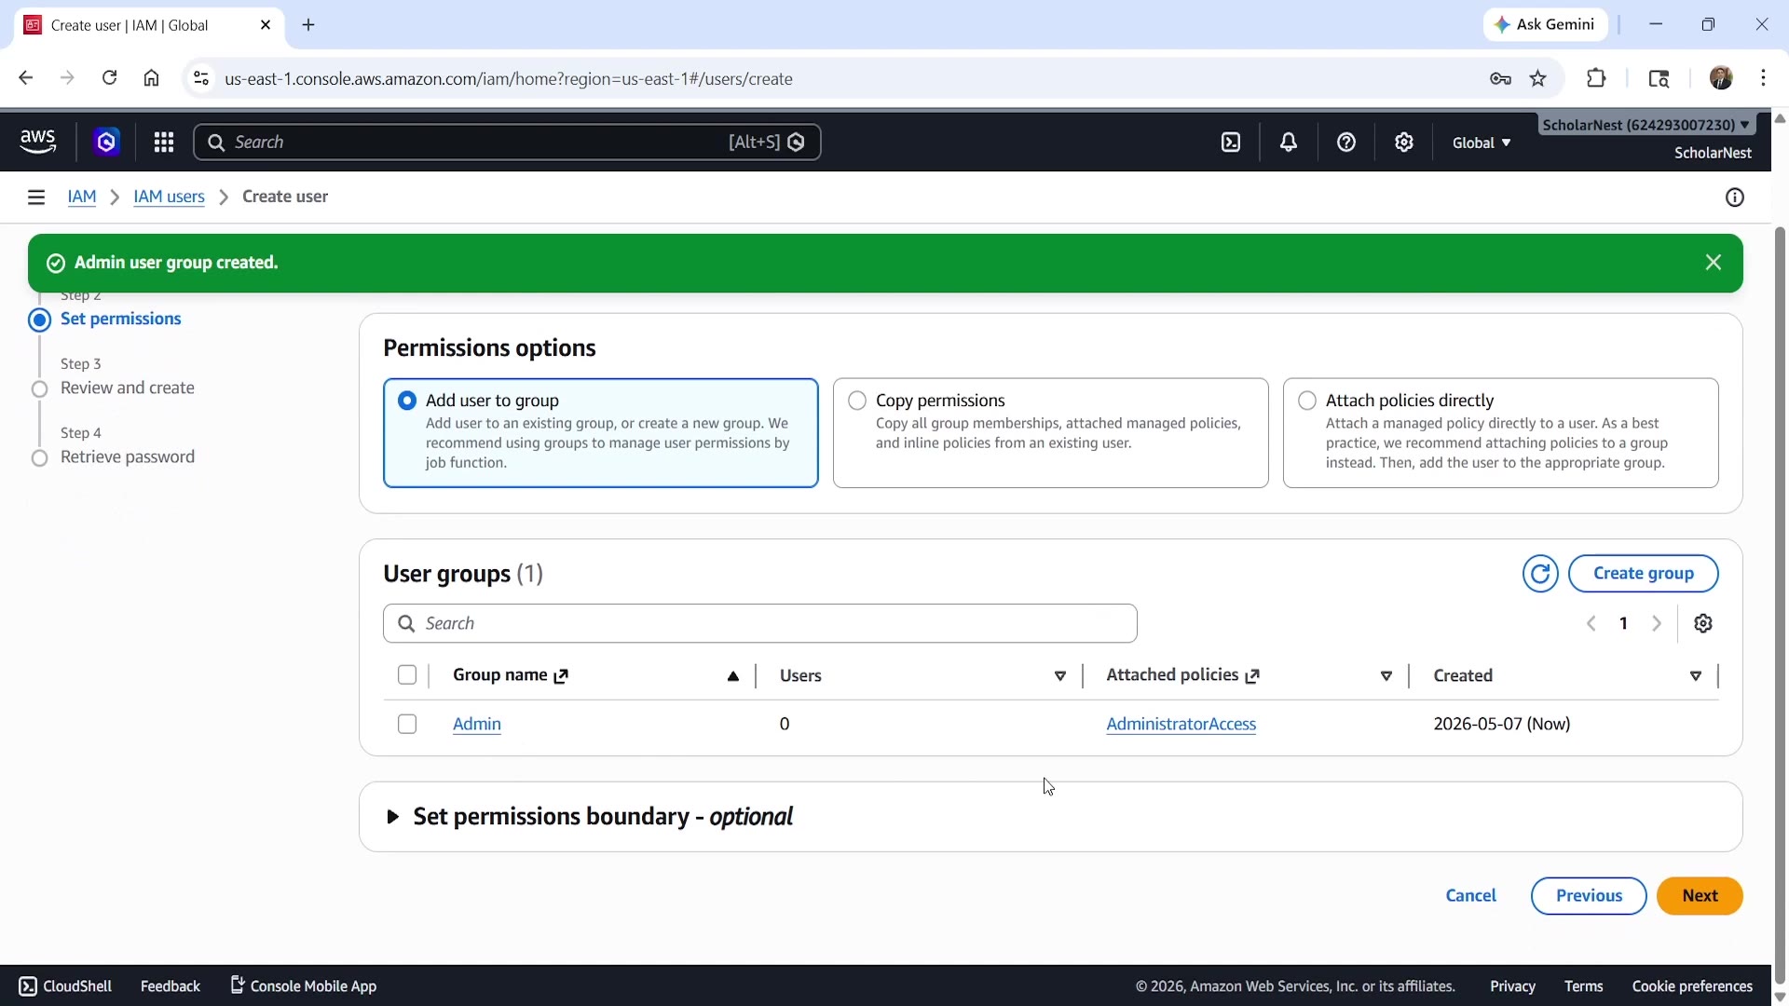The height and width of the screenshot is (1006, 1789).
Task: Open Privacy link in footer
Action: (x=1512, y=986)
